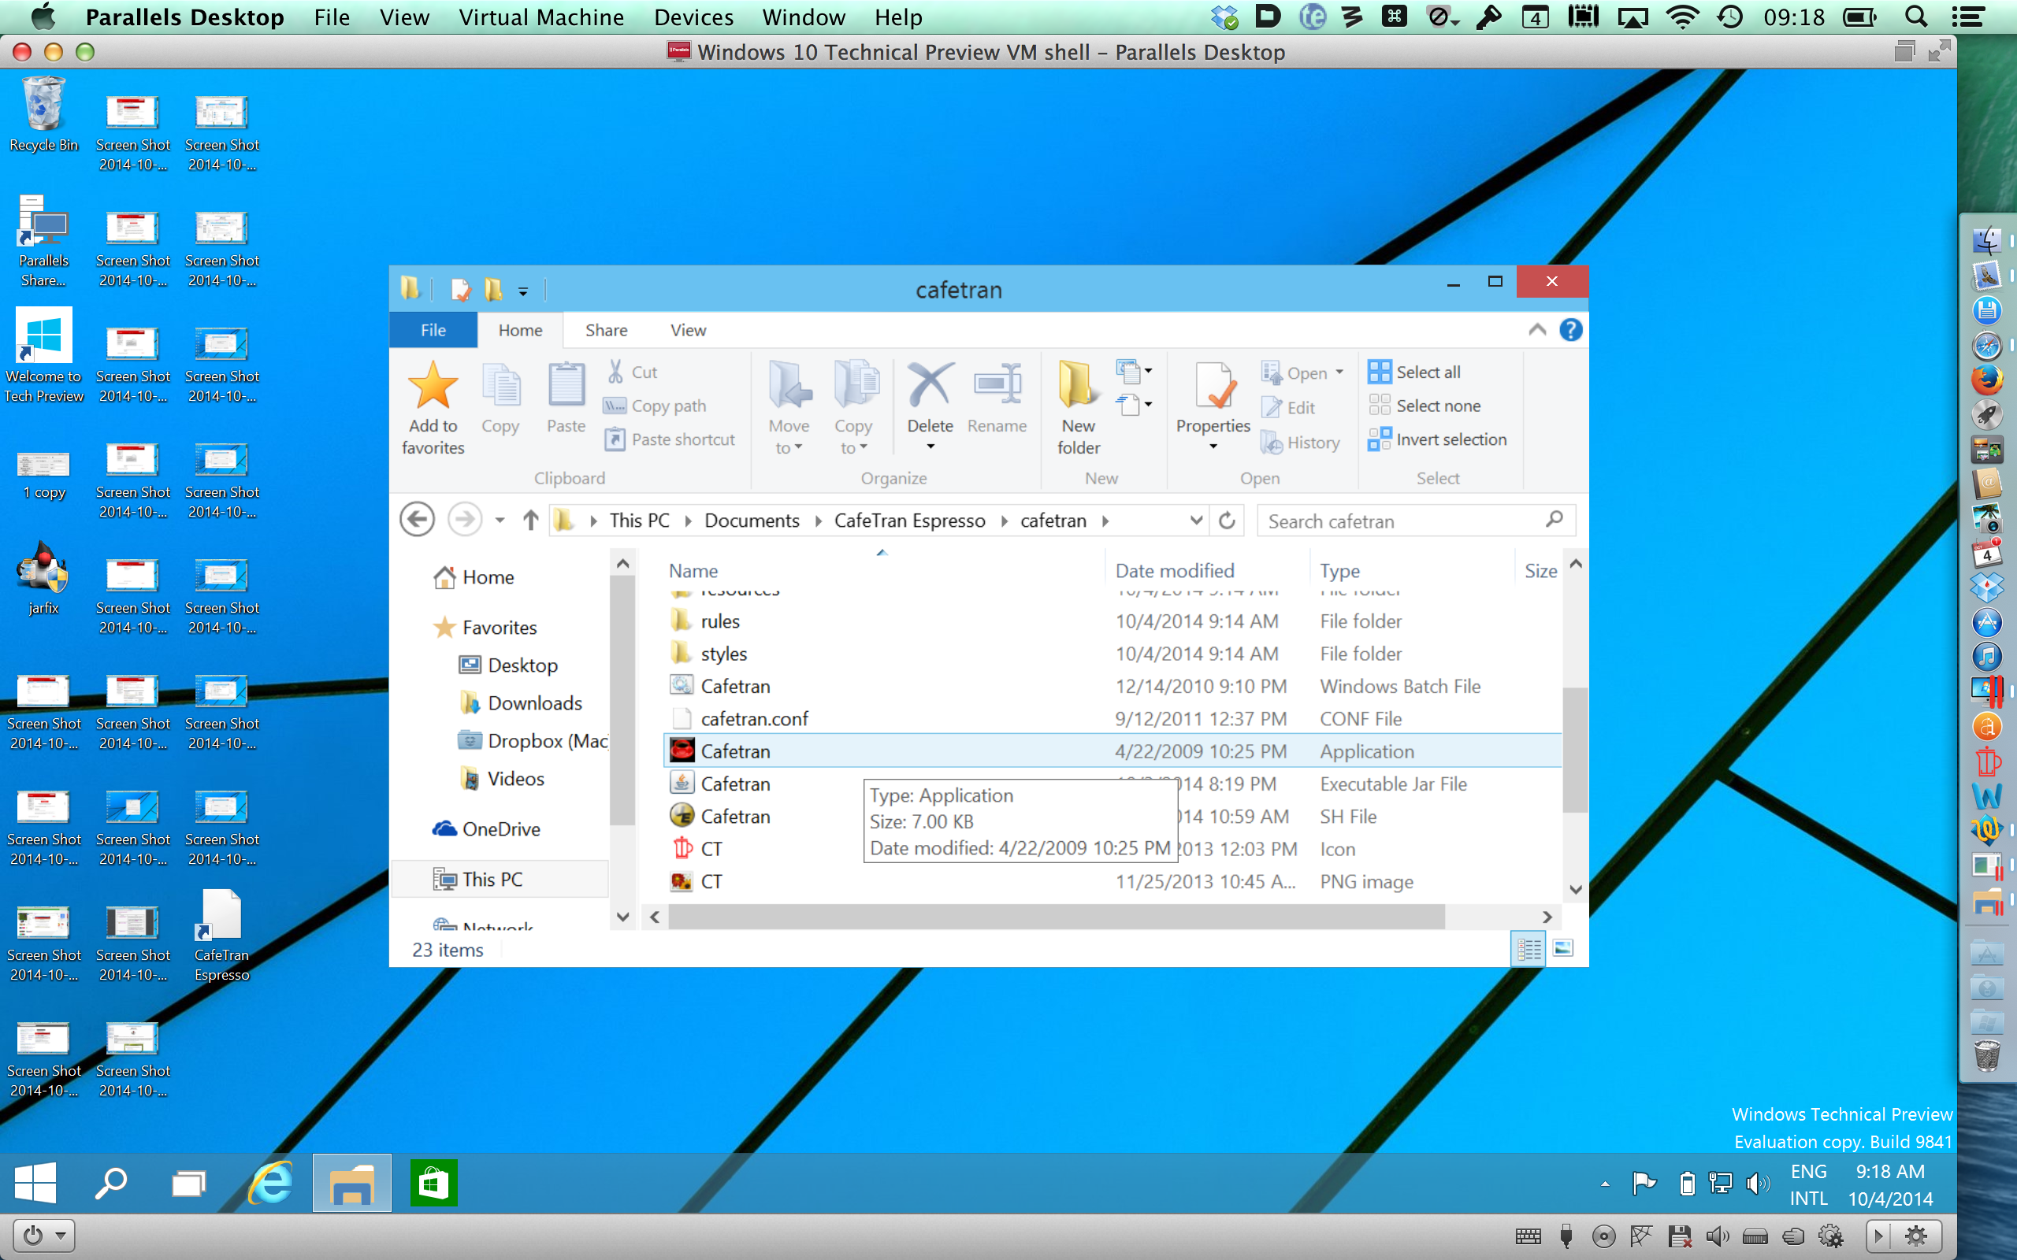Open the blue File tab
The image size is (2017, 1260).
click(433, 330)
